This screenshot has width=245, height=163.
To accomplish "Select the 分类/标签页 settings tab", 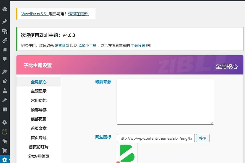I will (39, 156).
